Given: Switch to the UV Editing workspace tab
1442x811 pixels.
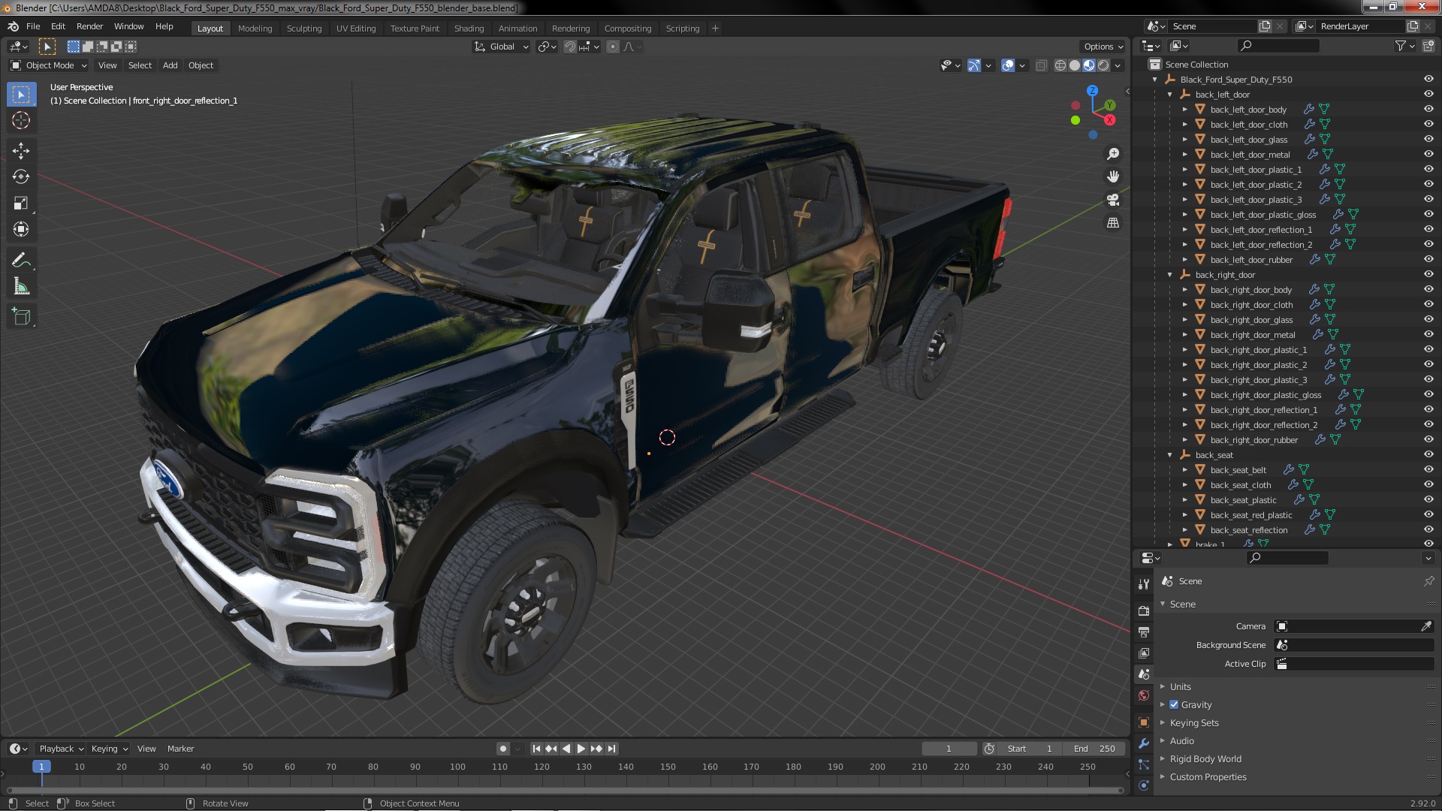Looking at the screenshot, I should pyautogui.click(x=356, y=29).
